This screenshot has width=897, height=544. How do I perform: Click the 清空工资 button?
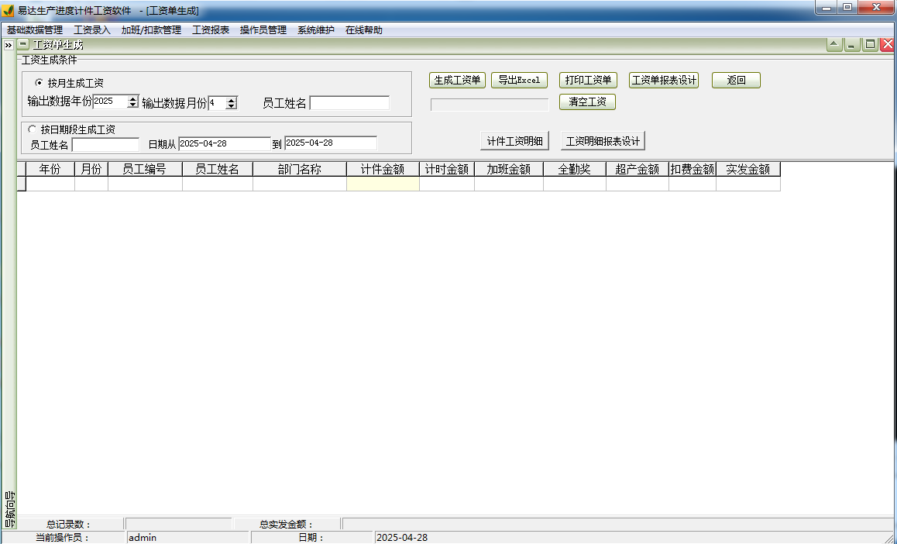point(587,102)
